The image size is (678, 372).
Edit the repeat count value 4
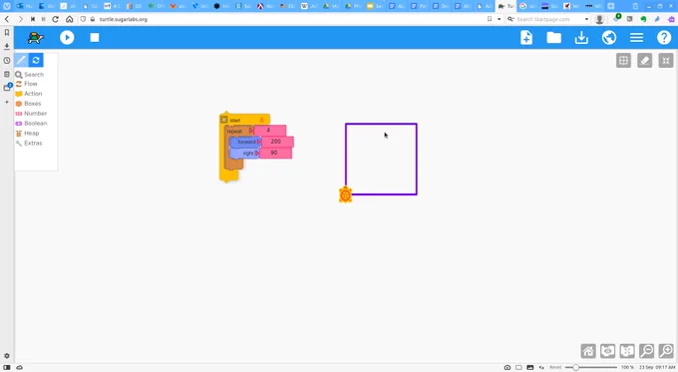point(269,131)
